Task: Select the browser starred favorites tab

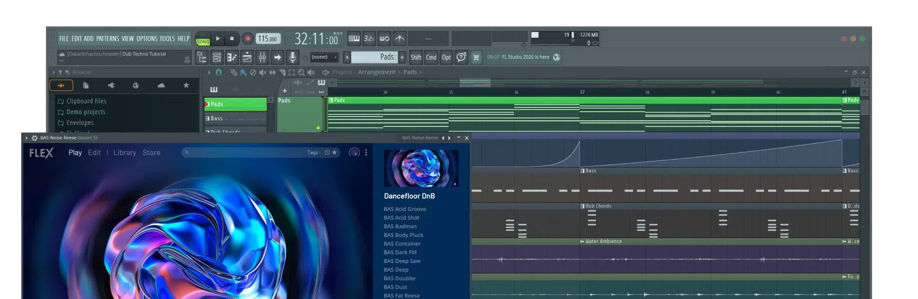Action: coord(186,85)
